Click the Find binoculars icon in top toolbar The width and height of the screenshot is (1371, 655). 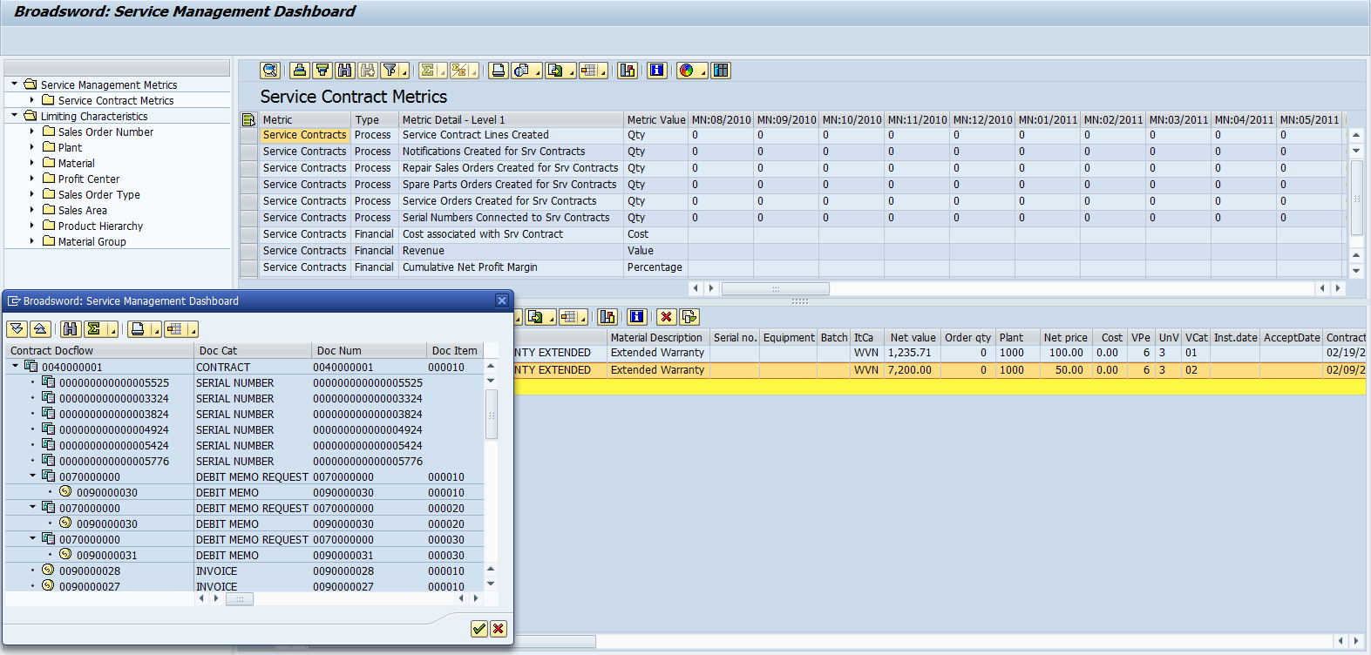coord(345,71)
